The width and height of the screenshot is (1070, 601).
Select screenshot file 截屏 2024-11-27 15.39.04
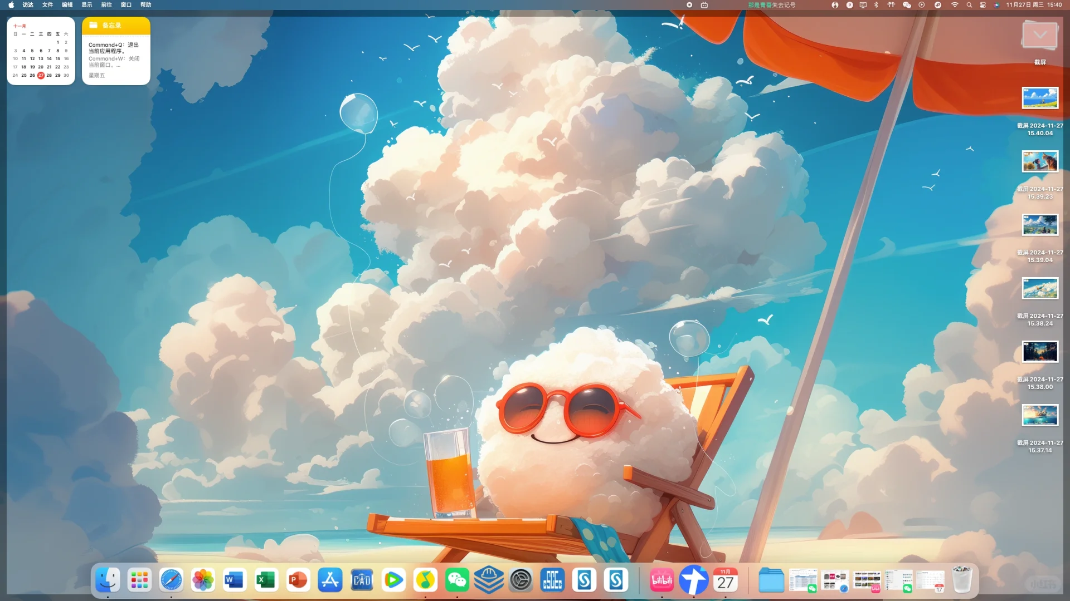click(x=1040, y=225)
